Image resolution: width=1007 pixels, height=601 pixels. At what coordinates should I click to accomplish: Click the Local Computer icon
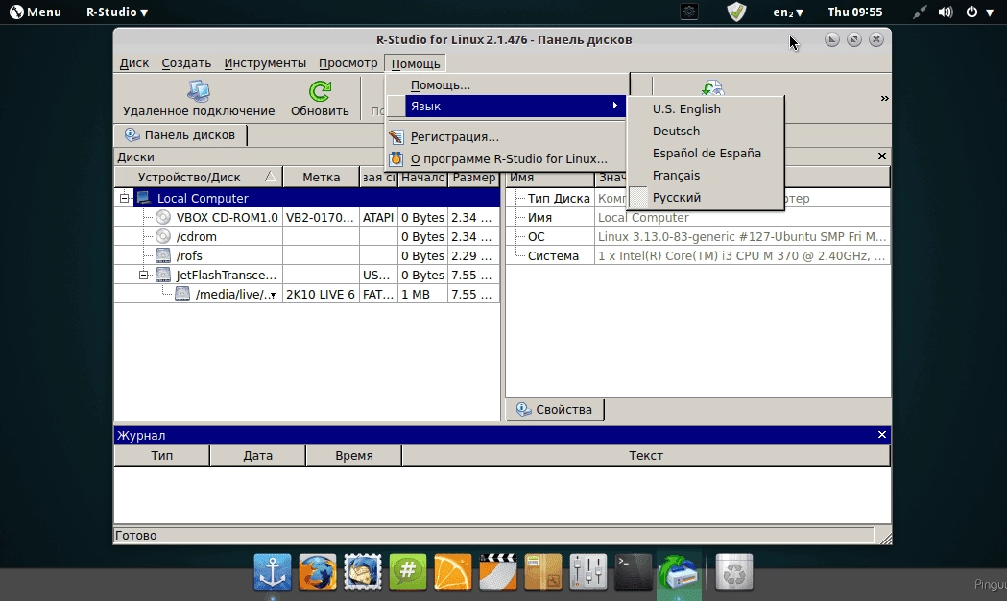click(x=144, y=198)
